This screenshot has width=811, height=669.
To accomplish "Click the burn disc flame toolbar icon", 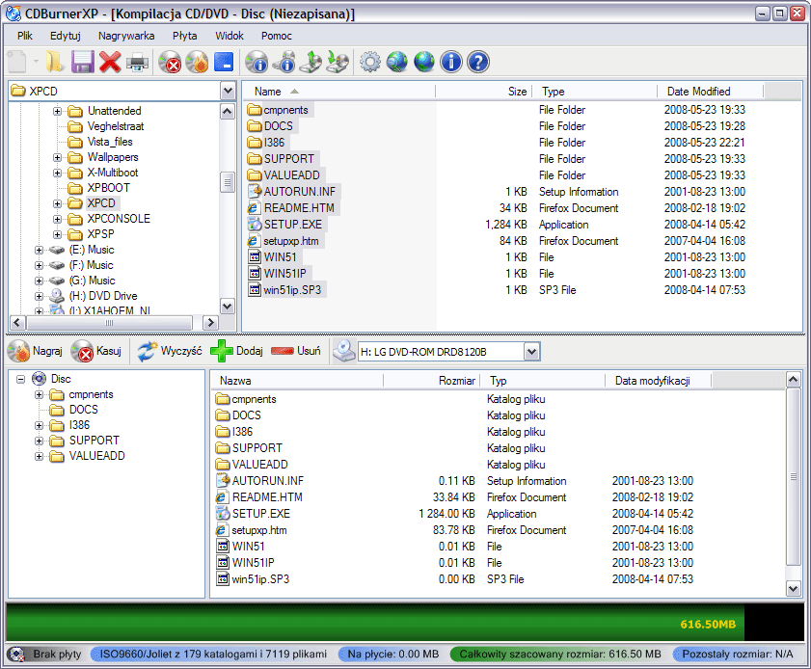I will pyautogui.click(x=197, y=62).
